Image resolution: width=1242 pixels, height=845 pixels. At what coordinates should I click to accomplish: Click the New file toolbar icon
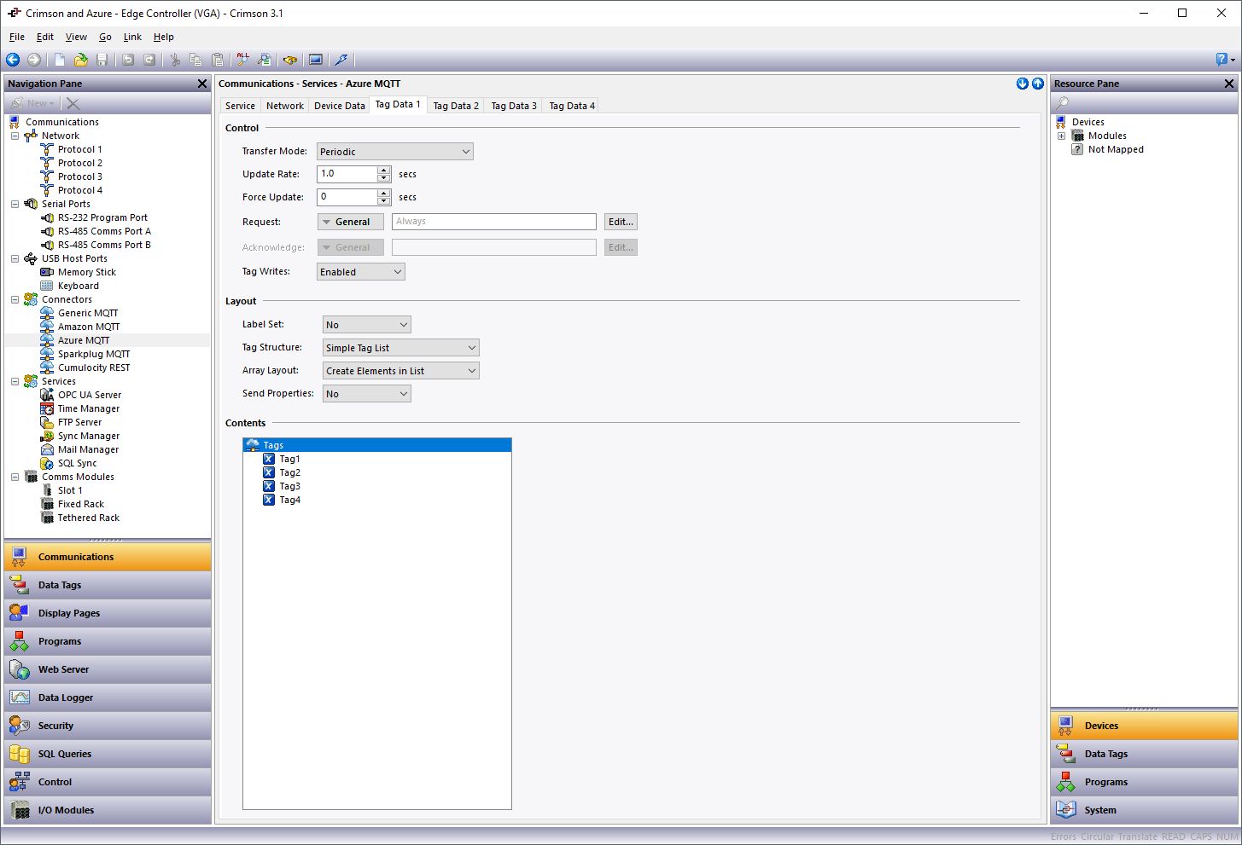coord(60,60)
